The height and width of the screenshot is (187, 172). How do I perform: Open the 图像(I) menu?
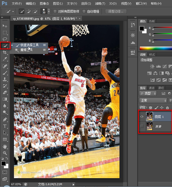(44, 4)
